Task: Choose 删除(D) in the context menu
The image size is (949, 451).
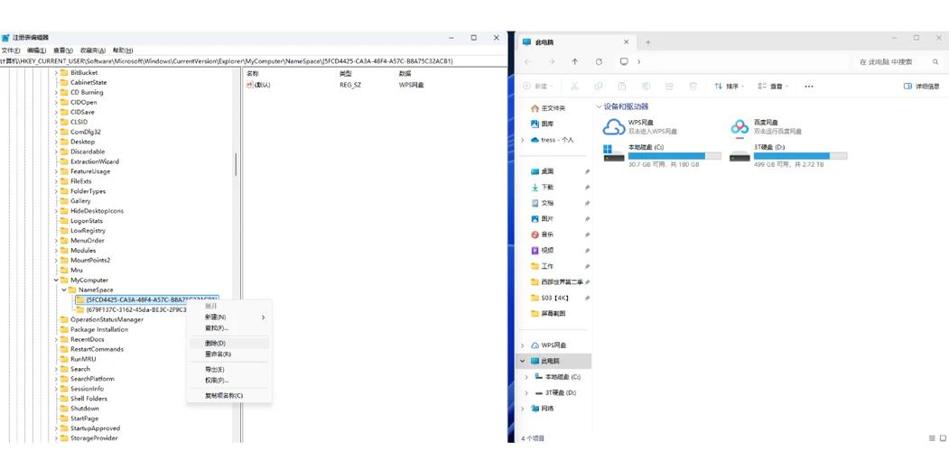Action: pos(228,343)
